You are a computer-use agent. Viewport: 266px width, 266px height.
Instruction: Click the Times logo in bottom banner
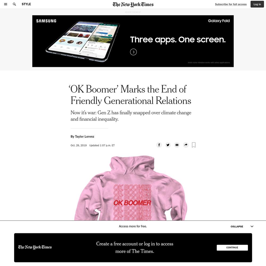pyautogui.click(x=35, y=247)
